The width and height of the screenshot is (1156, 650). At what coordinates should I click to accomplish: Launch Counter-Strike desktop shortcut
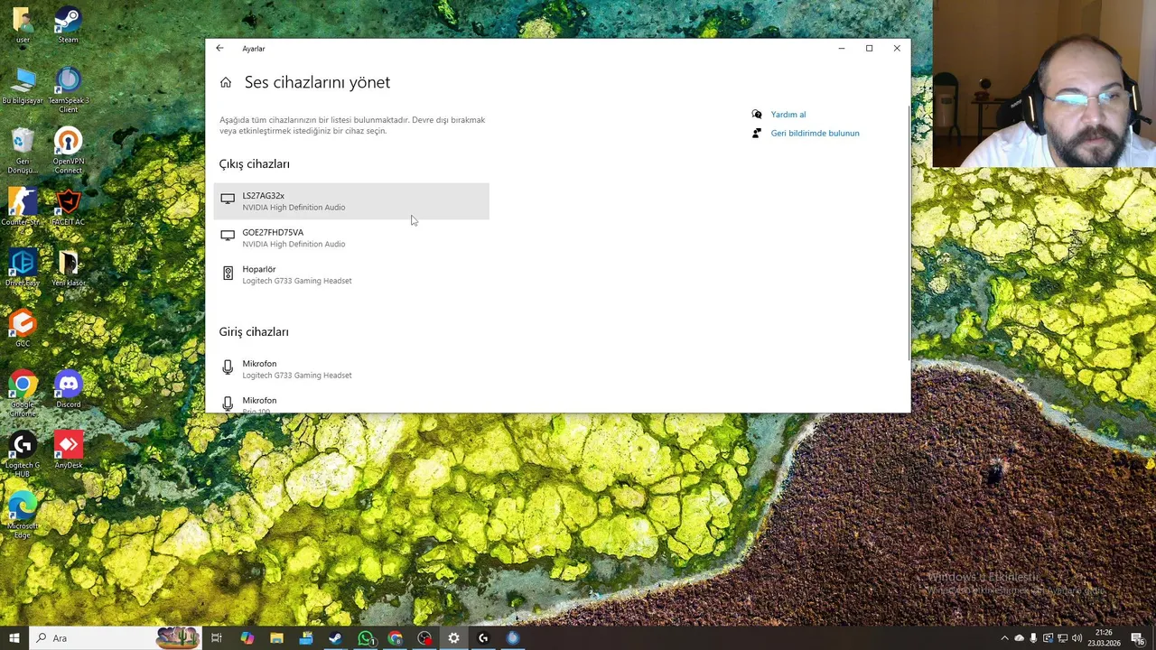pos(23,208)
